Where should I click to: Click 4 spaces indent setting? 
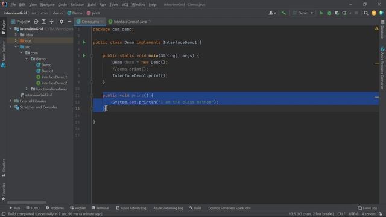[369, 214]
